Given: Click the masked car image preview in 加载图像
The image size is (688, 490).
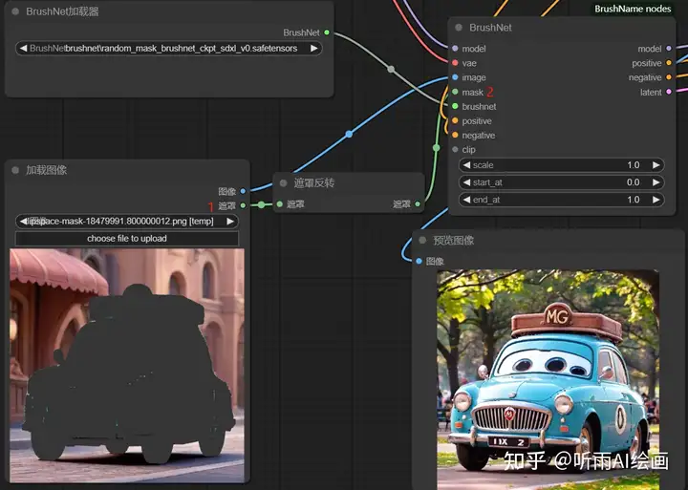Looking at the screenshot, I should 127,366.
